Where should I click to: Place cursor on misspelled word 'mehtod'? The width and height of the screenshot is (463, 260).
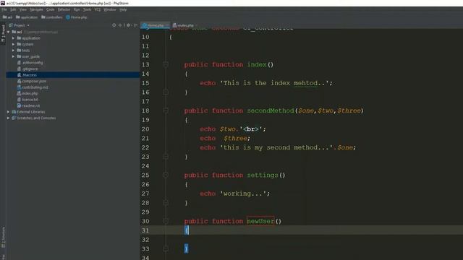click(x=305, y=83)
